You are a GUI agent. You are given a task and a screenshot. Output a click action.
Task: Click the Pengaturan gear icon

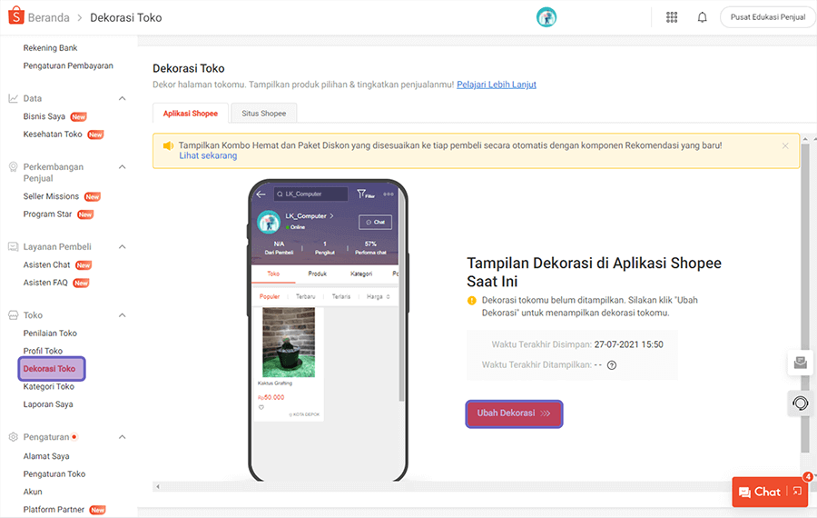click(13, 437)
